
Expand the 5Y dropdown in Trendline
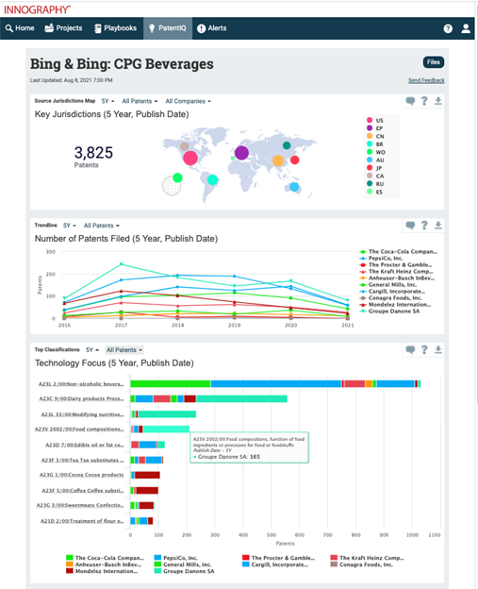70,226
